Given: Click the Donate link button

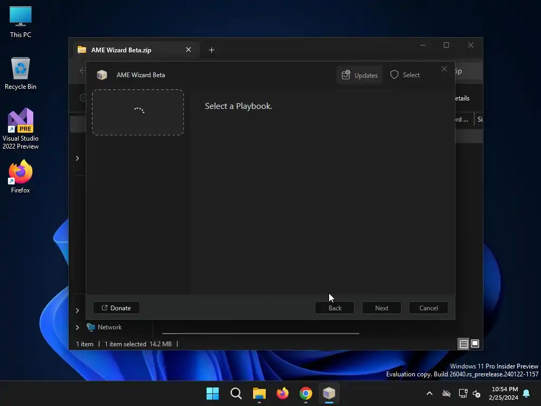Looking at the screenshot, I should click(x=116, y=308).
